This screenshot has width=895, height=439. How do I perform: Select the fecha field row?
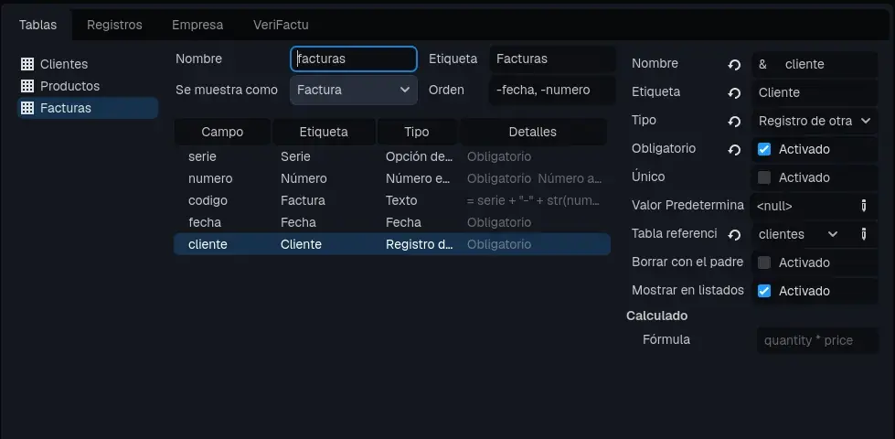coord(392,222)
